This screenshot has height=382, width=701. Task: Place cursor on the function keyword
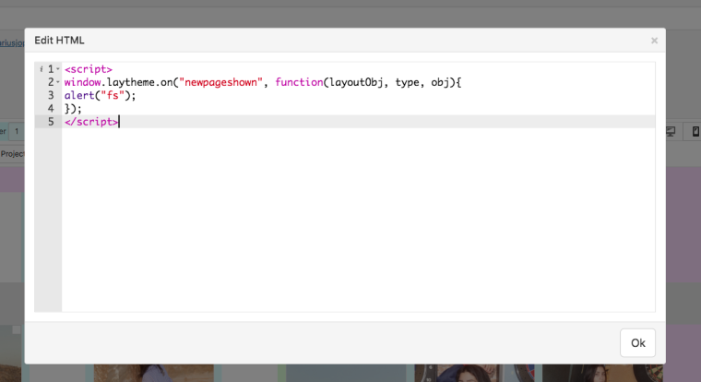point(298,82)
